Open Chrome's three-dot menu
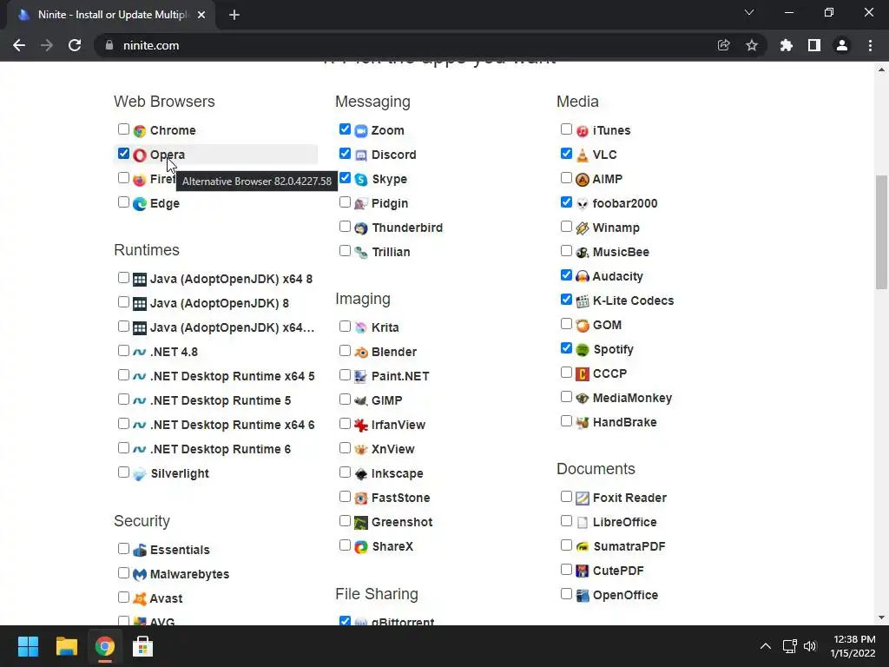 pyautogui.click(x=870, y=45)
